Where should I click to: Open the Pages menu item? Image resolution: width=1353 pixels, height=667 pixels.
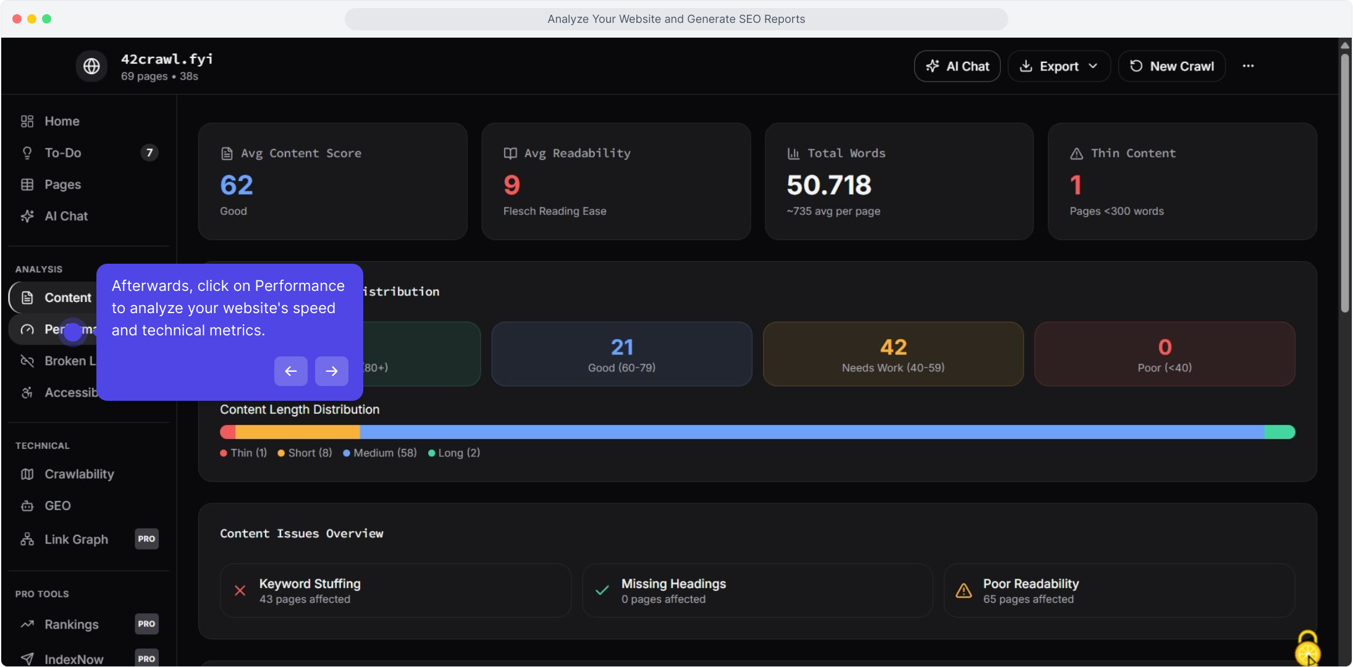pos(62,185)
